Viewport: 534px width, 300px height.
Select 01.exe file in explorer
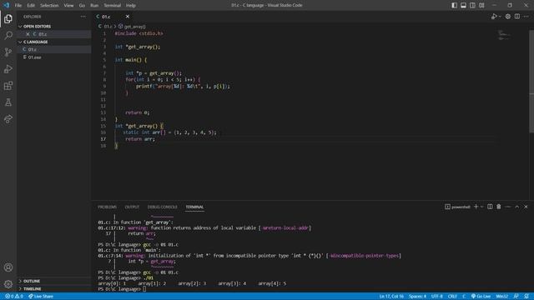click(x=54, y=57)
